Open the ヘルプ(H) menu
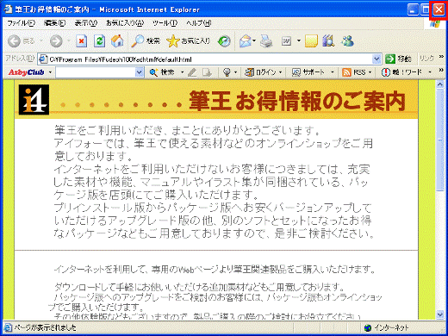This screenshot has width=448, height=336. (199, 23)
